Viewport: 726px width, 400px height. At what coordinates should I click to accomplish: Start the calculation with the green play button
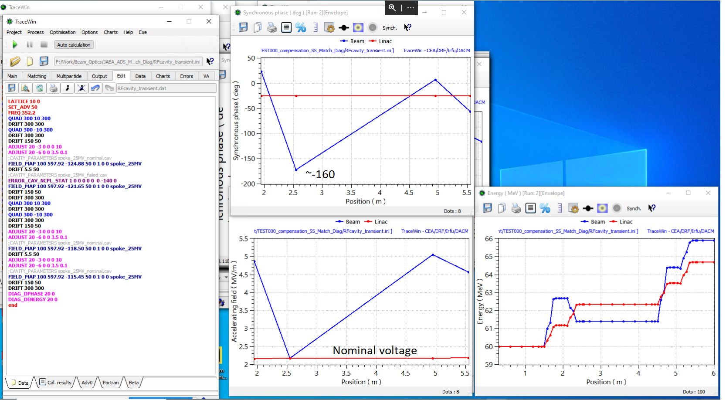[15, 44]
